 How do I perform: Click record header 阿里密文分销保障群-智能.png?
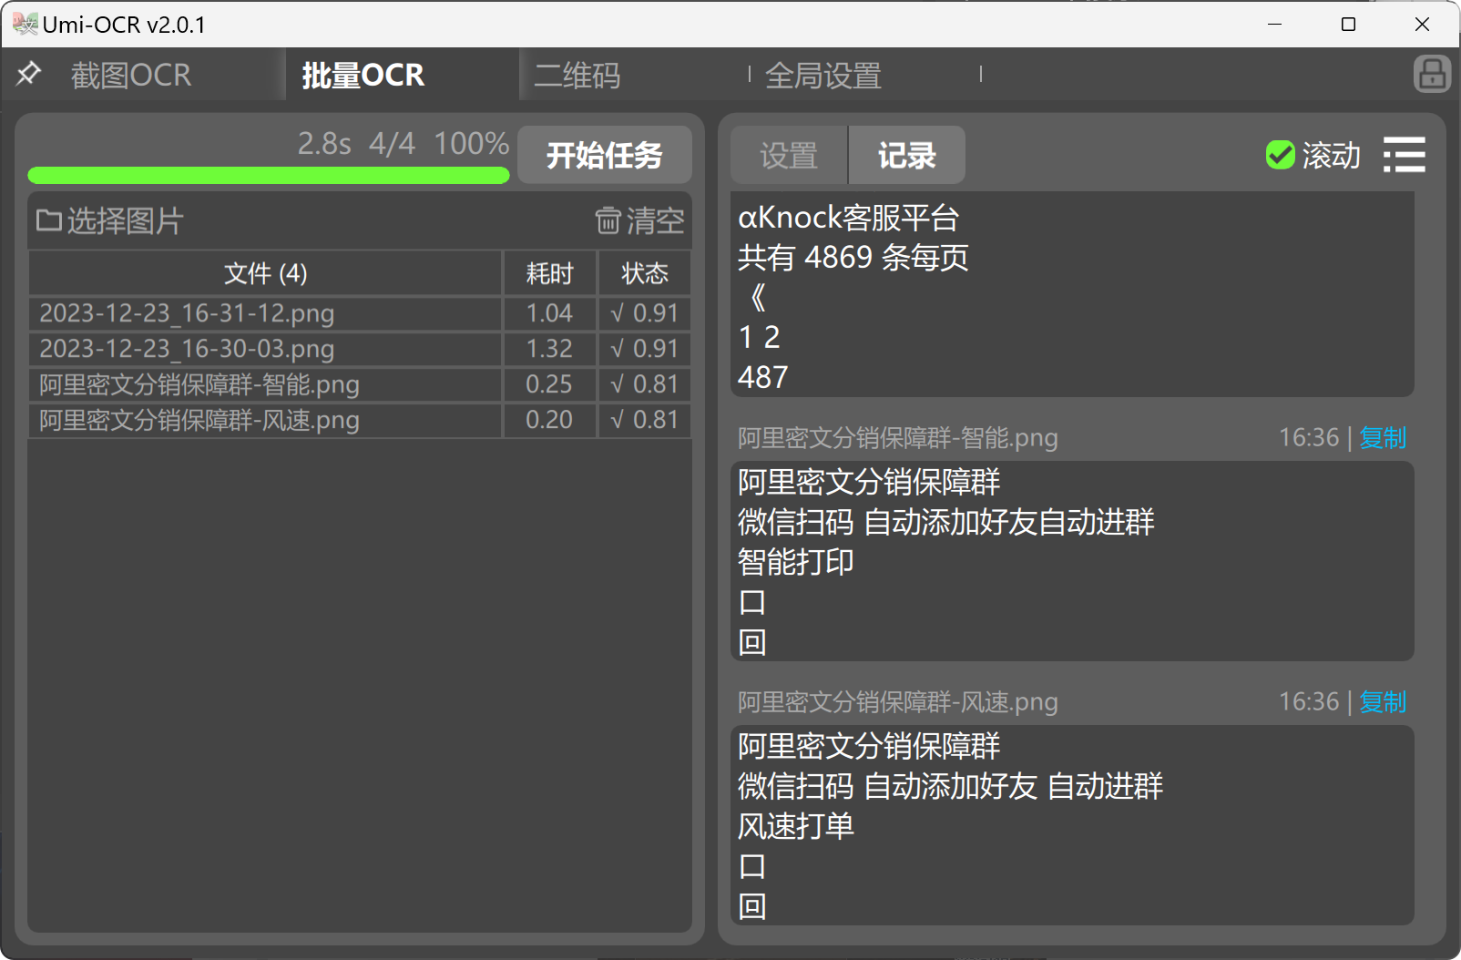[897, 438]
